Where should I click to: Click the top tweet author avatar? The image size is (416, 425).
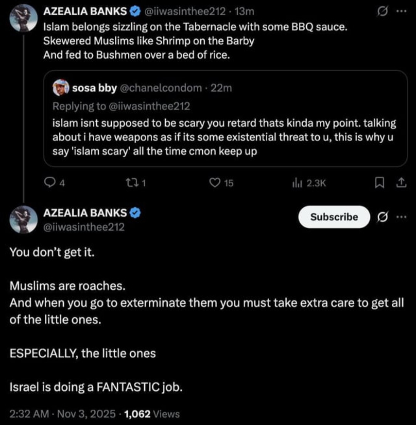(23, 18)
